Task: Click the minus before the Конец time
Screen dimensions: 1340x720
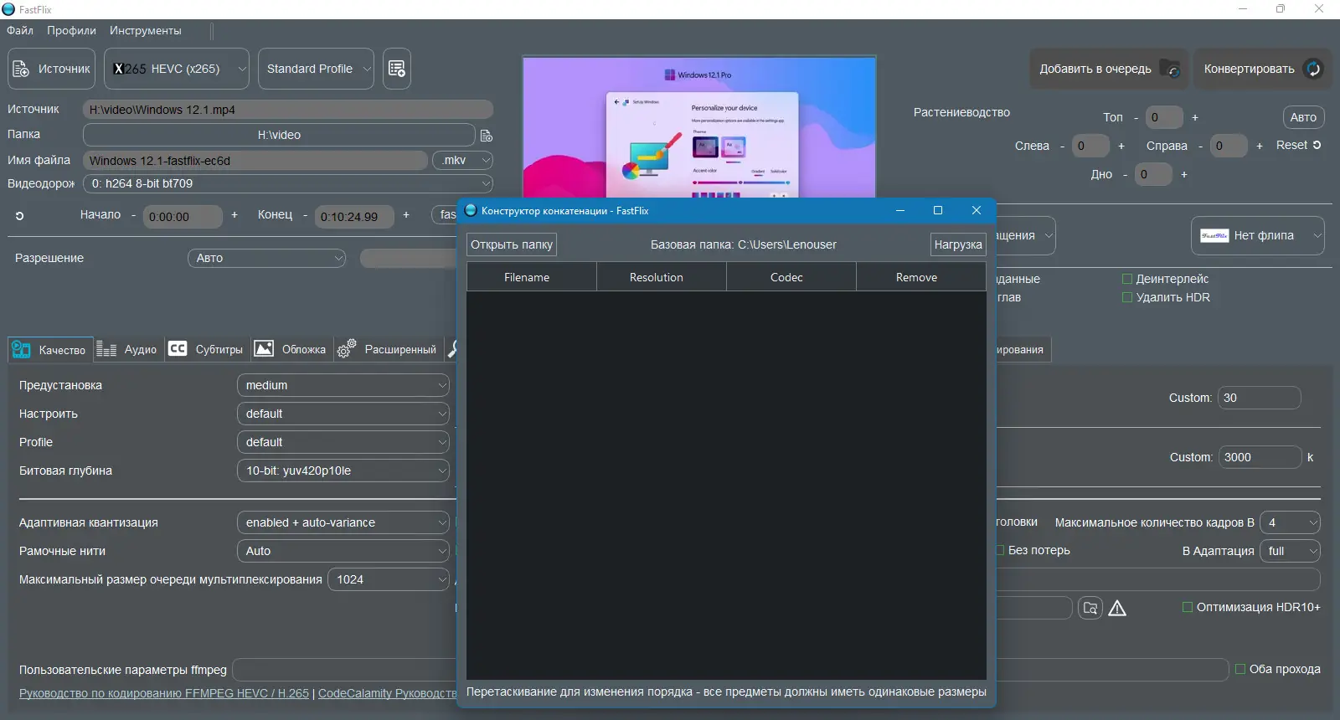Action: (x=305, y=215)
